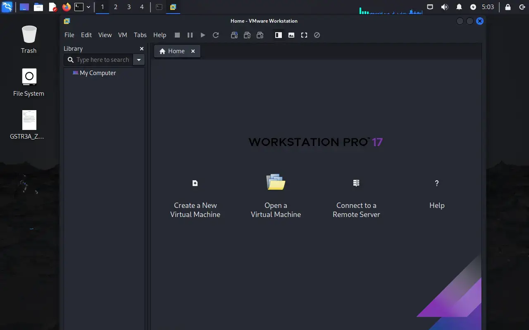Click the notifications bell tray icon
Viewport: 529px width, 330px height.
(x=459, y=7)
